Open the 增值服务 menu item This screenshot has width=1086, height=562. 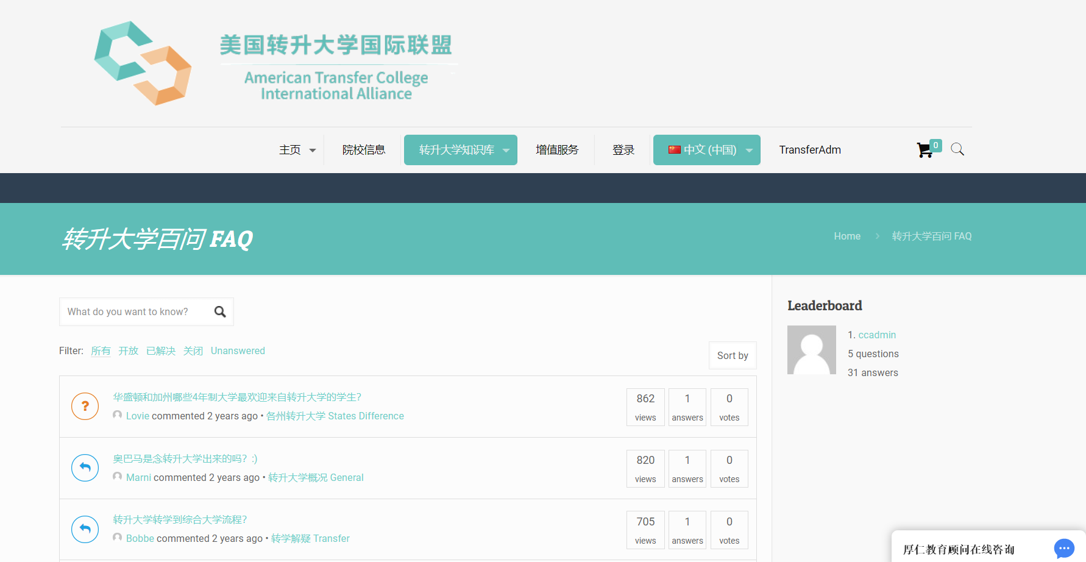click(x=557, y=150)
